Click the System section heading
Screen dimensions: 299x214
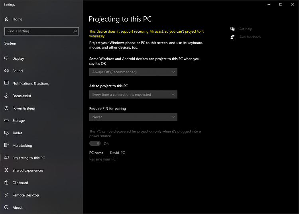(x=10, y=43)
